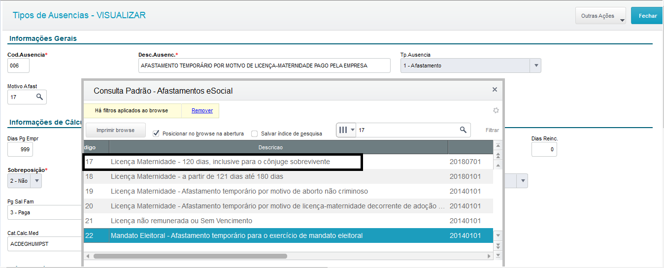Open the browse settings gear icon

tap(496, 110)
